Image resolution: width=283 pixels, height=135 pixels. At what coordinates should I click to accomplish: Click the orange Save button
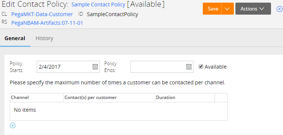point(212,9)
